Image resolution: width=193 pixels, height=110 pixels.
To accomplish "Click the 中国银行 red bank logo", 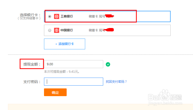I will coord(56,30).
